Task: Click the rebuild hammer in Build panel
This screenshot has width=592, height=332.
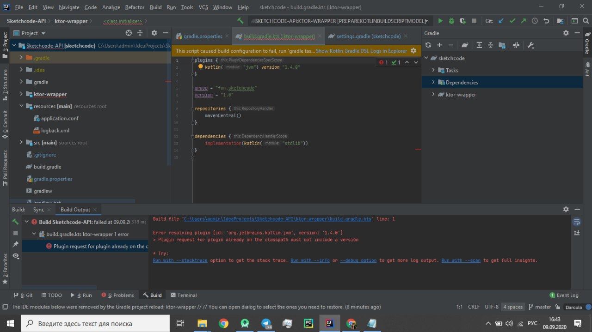Action: (x=16, y=222)
